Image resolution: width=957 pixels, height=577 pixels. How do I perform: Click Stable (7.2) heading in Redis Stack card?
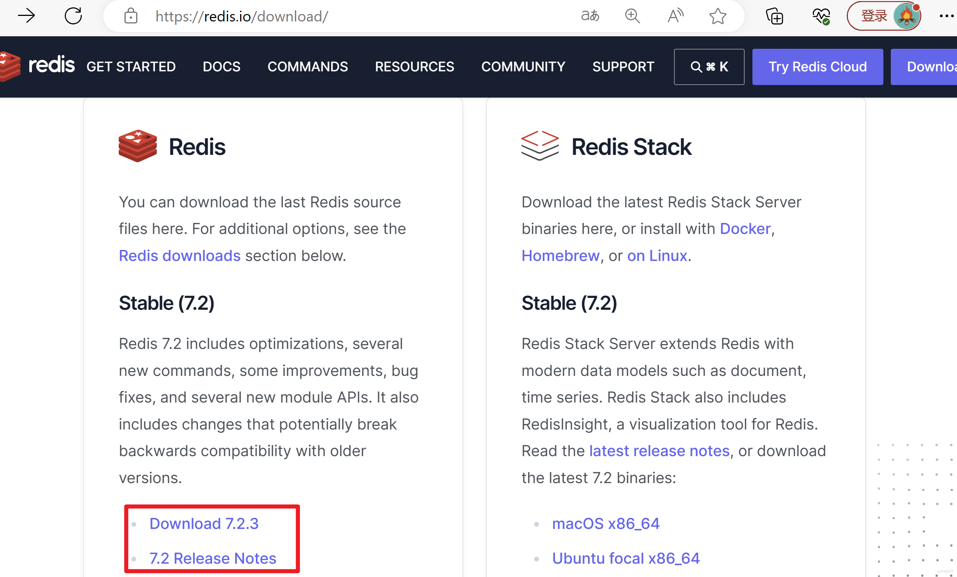pyautogui.click(x=569, y=303)
